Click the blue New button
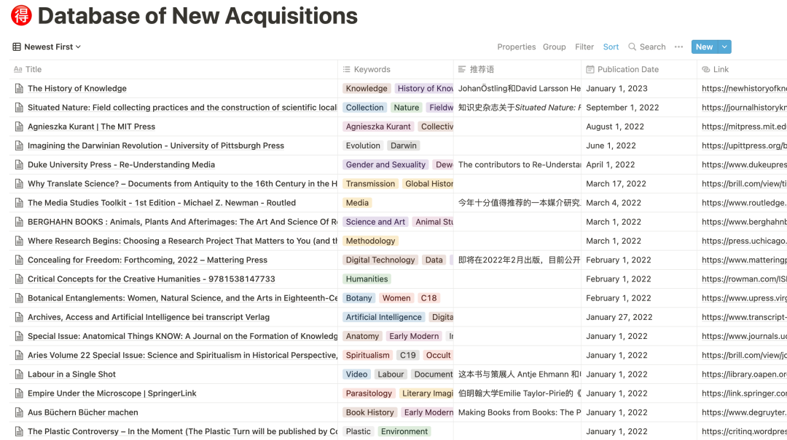 tap(704, 47)
